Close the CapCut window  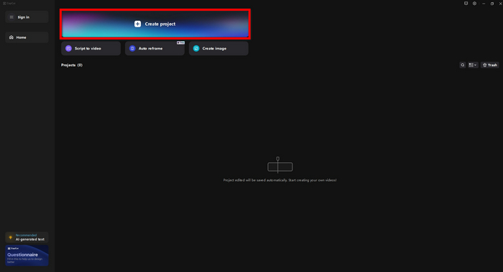click(500, 4)
